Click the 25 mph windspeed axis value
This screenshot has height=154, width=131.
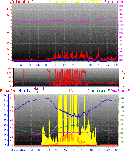point(8,32)
